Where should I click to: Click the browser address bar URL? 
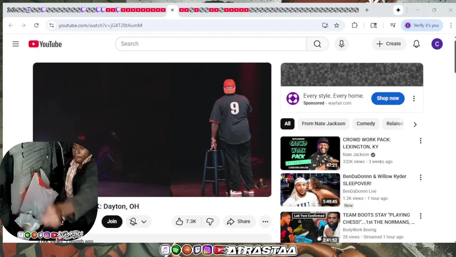point(100,25)
